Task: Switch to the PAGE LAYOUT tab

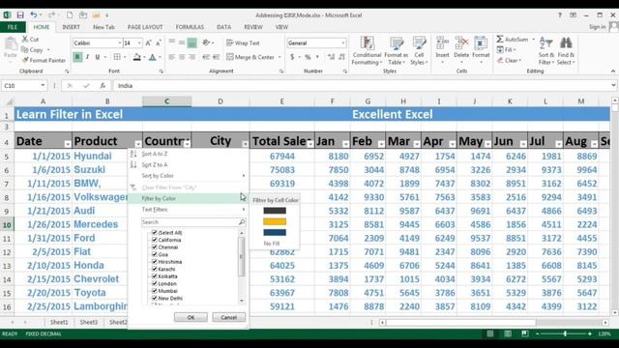Action: (x=145, y=27)
